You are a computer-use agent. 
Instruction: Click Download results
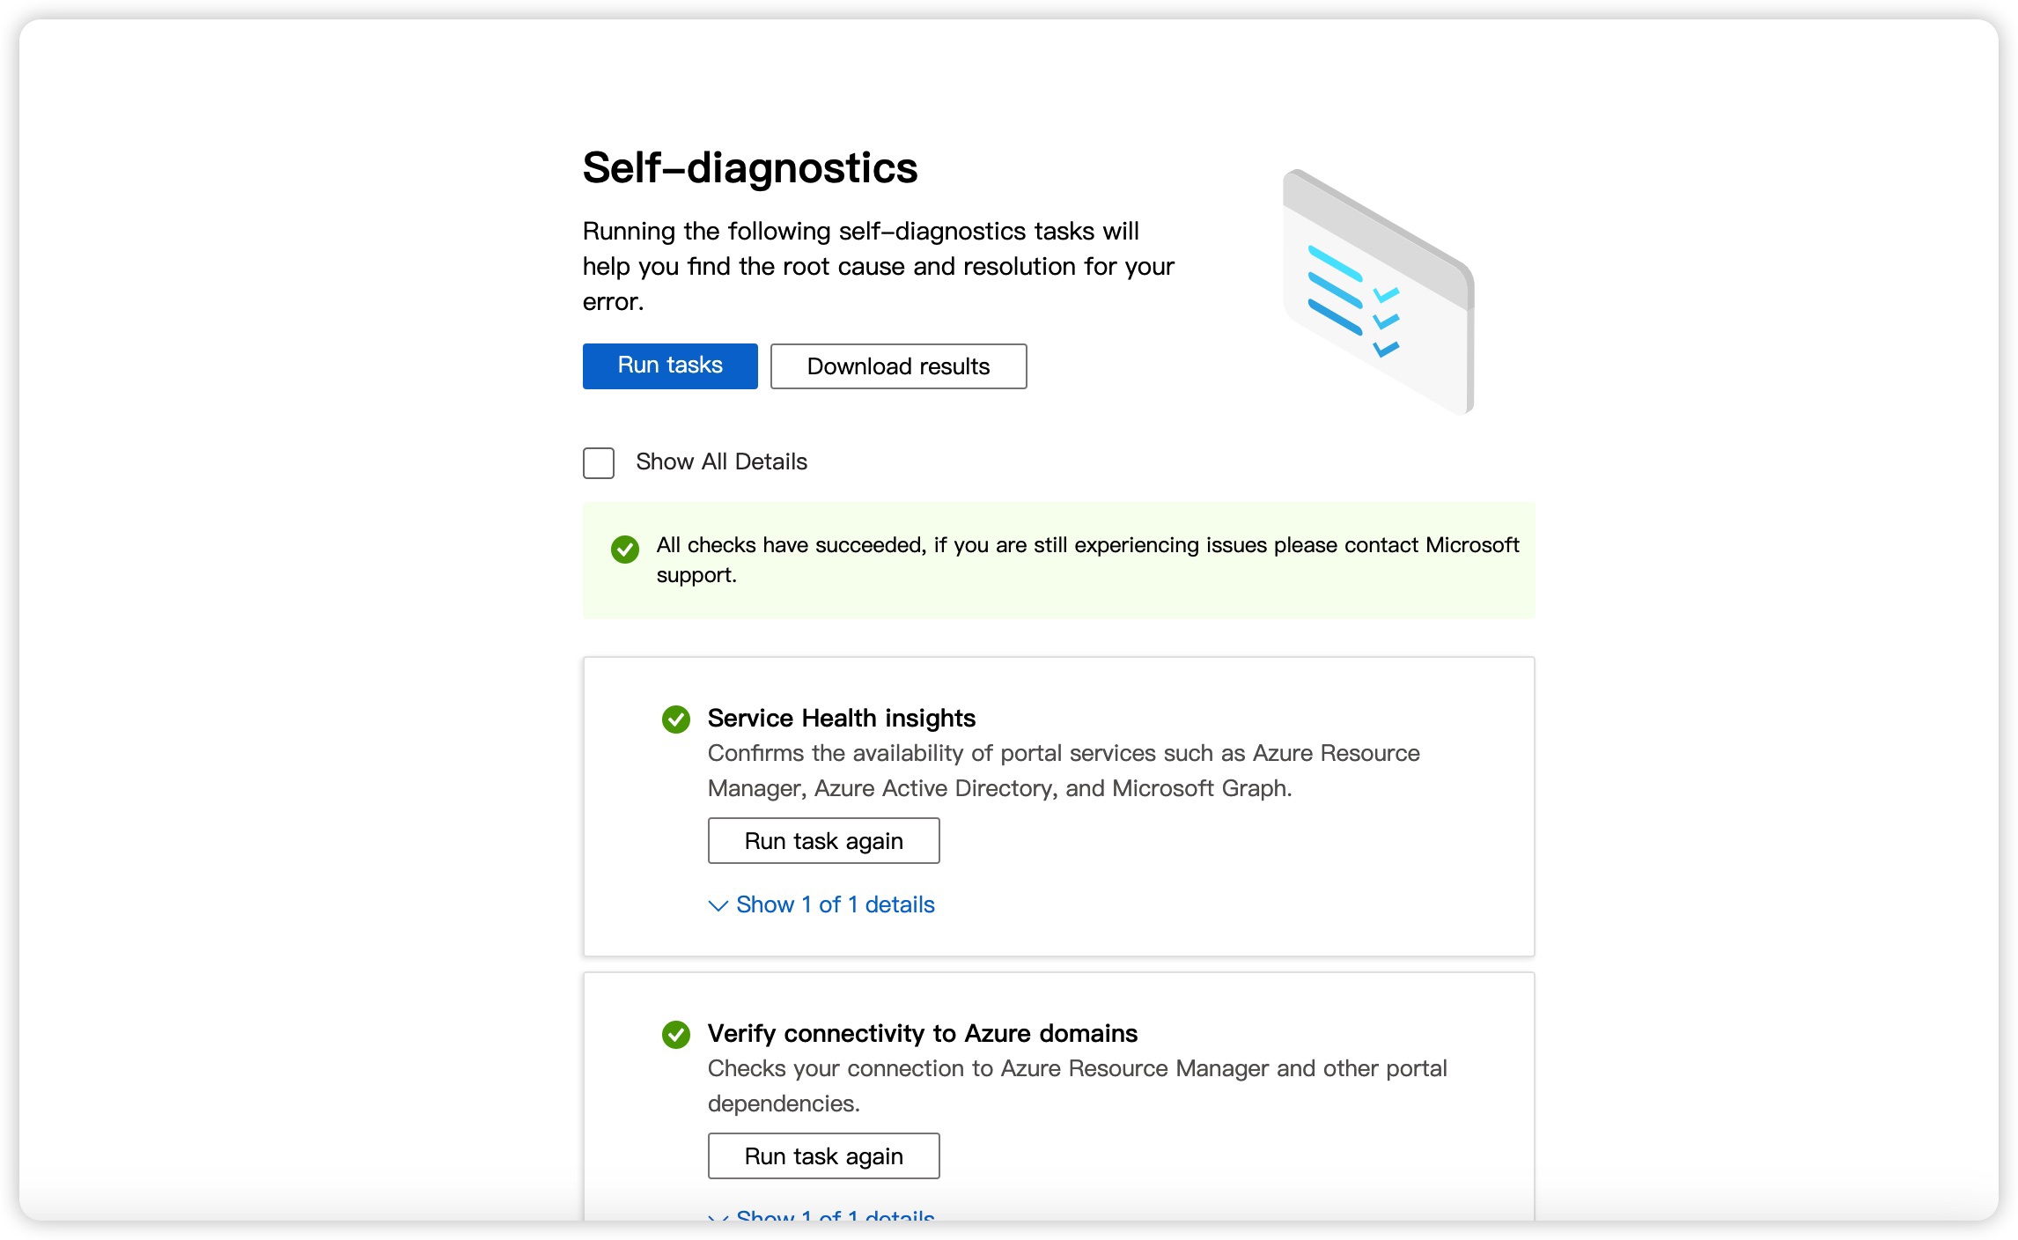coord(897,366)
